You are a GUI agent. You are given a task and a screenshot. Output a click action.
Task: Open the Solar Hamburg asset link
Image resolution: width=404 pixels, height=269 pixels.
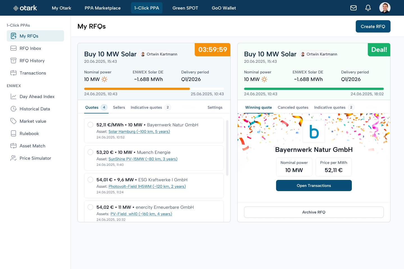click(139, 131)
